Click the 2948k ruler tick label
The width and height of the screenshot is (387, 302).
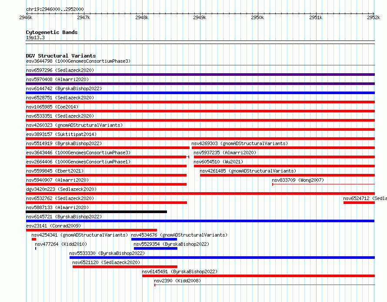(142, 17)
